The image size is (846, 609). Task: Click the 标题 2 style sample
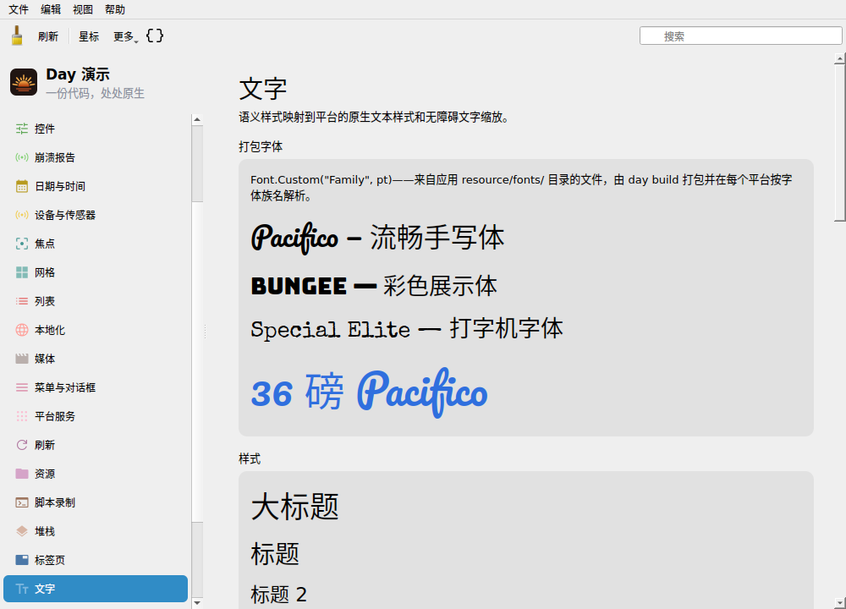point(279,595)
